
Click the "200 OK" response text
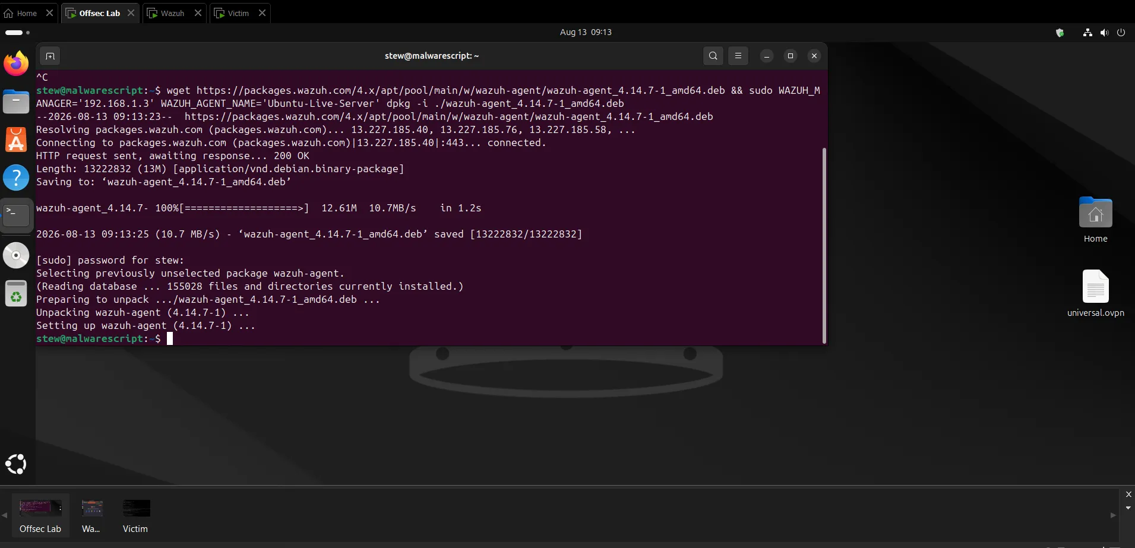pyautogui.click(x=292, y=156)
